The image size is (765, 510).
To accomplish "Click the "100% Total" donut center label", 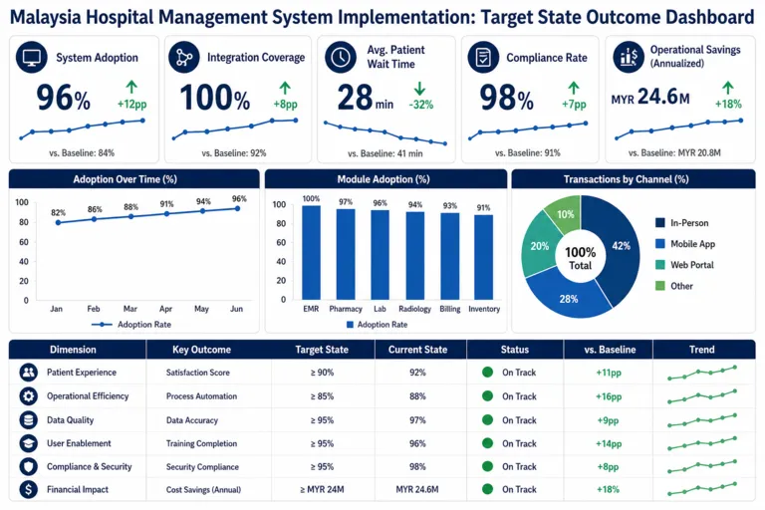I will click(x=580, y=258).
